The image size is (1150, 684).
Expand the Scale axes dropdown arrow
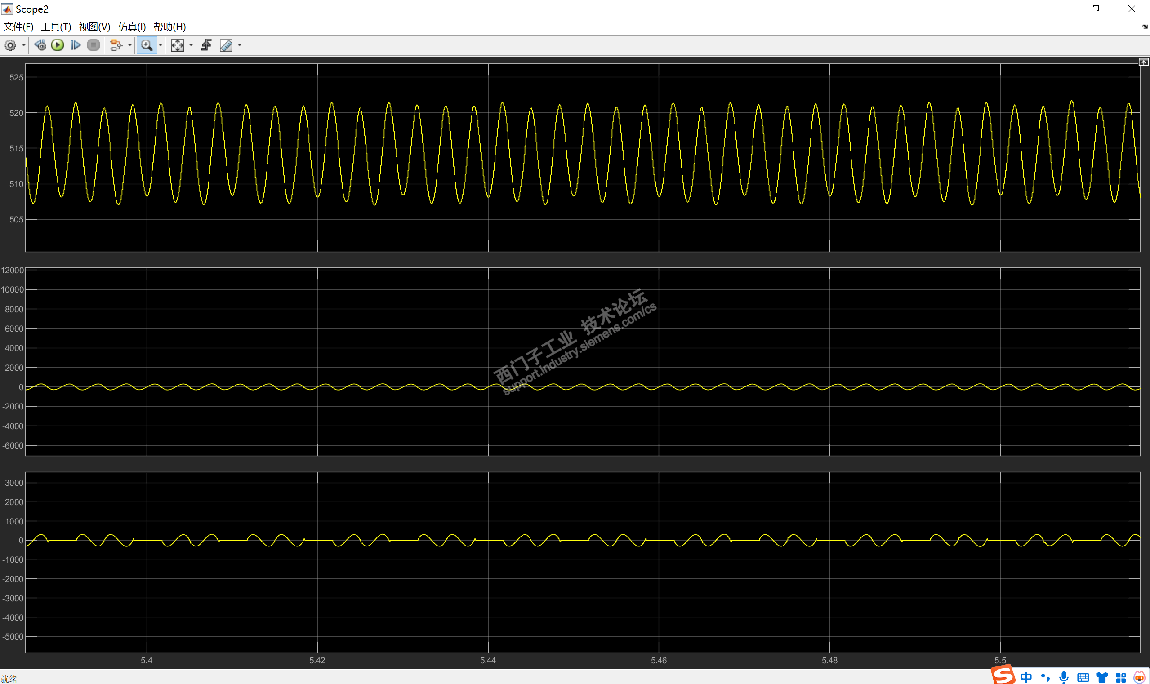click(191, 45)
